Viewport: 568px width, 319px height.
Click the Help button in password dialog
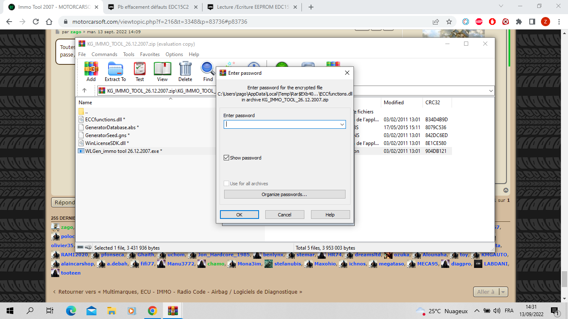[330, 215]
